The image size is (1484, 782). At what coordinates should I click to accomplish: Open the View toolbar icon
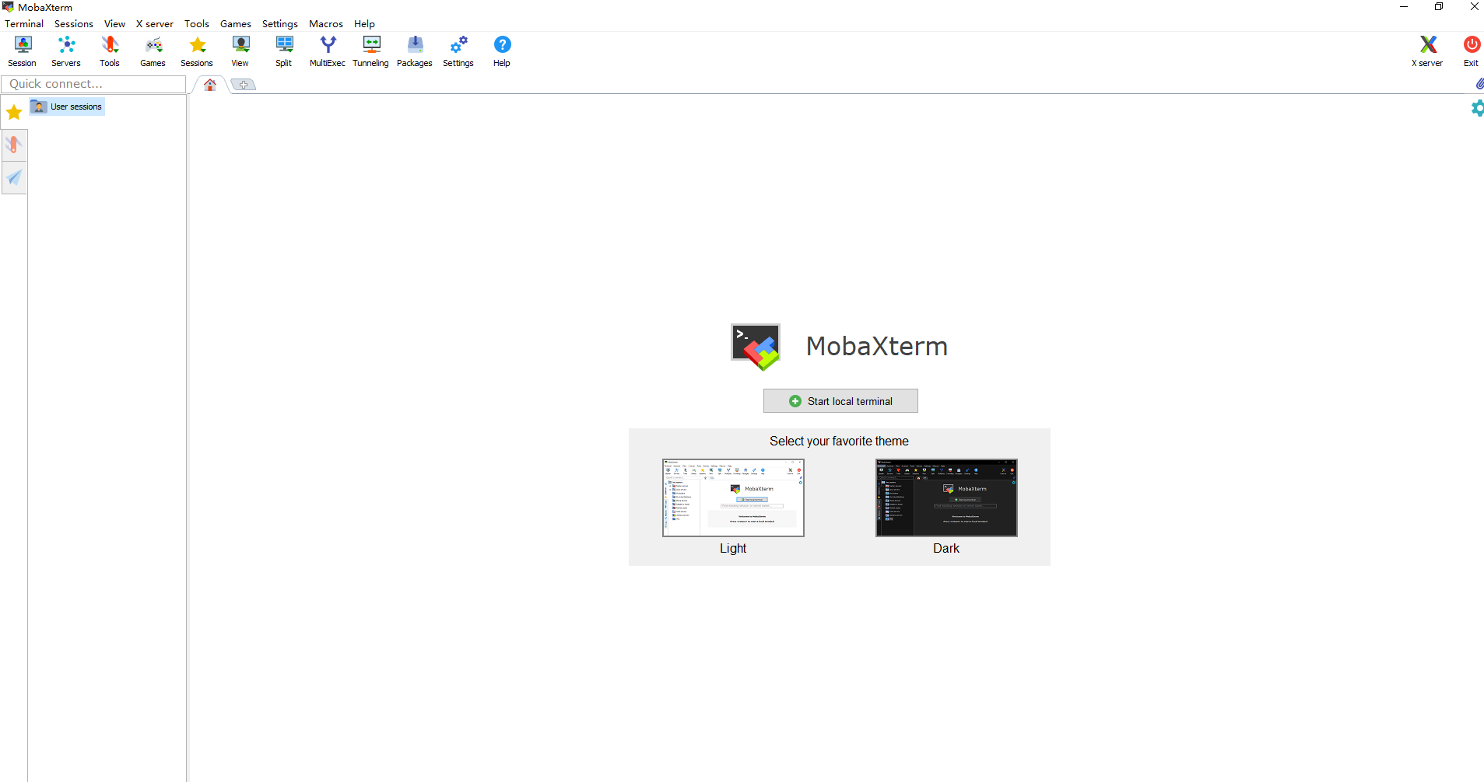(240, 51)
